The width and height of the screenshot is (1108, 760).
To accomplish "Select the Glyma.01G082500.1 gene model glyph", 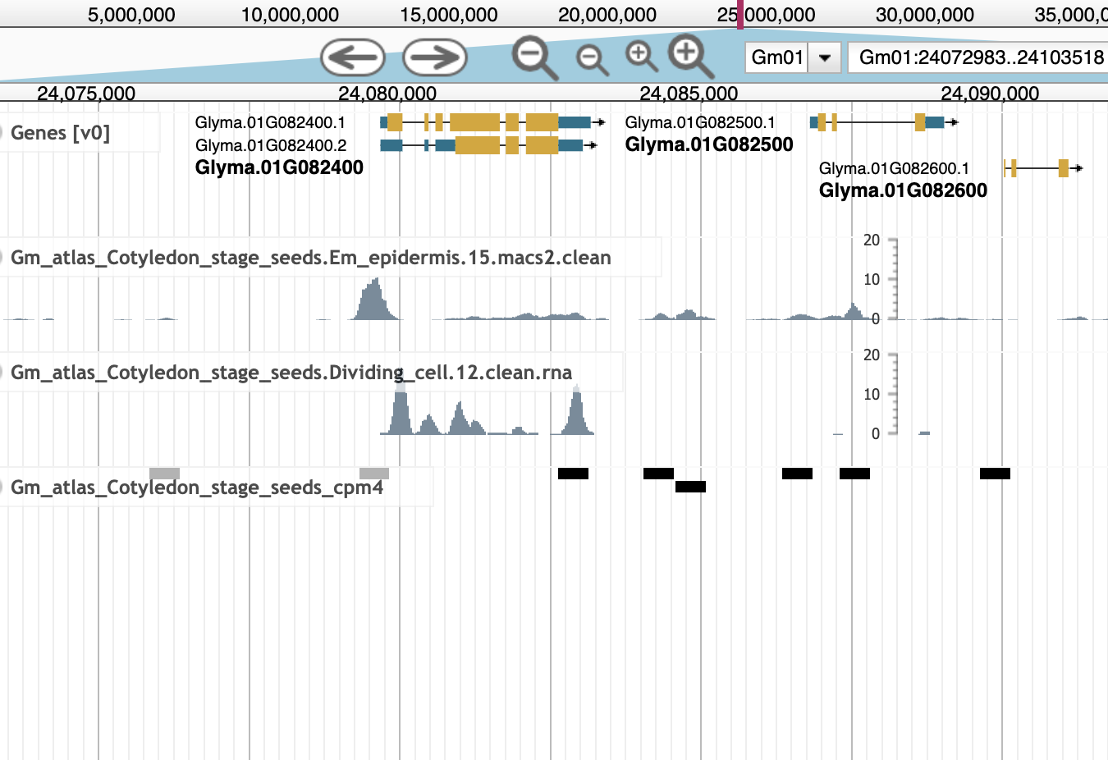I will point(883,122).
